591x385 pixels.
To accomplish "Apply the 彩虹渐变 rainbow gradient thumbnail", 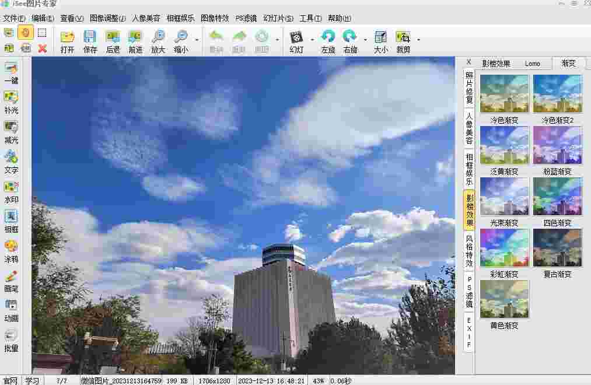I will click(x=504, y=247).
